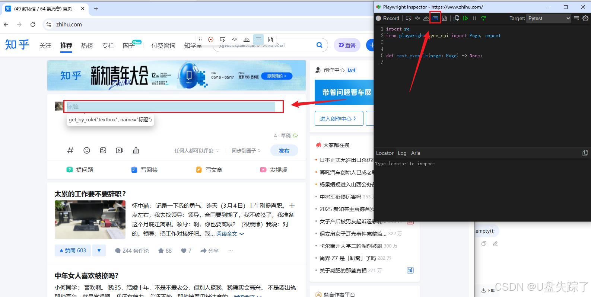
Task: Insert topic with the # hashtag icon
Action: coord(70,150)
